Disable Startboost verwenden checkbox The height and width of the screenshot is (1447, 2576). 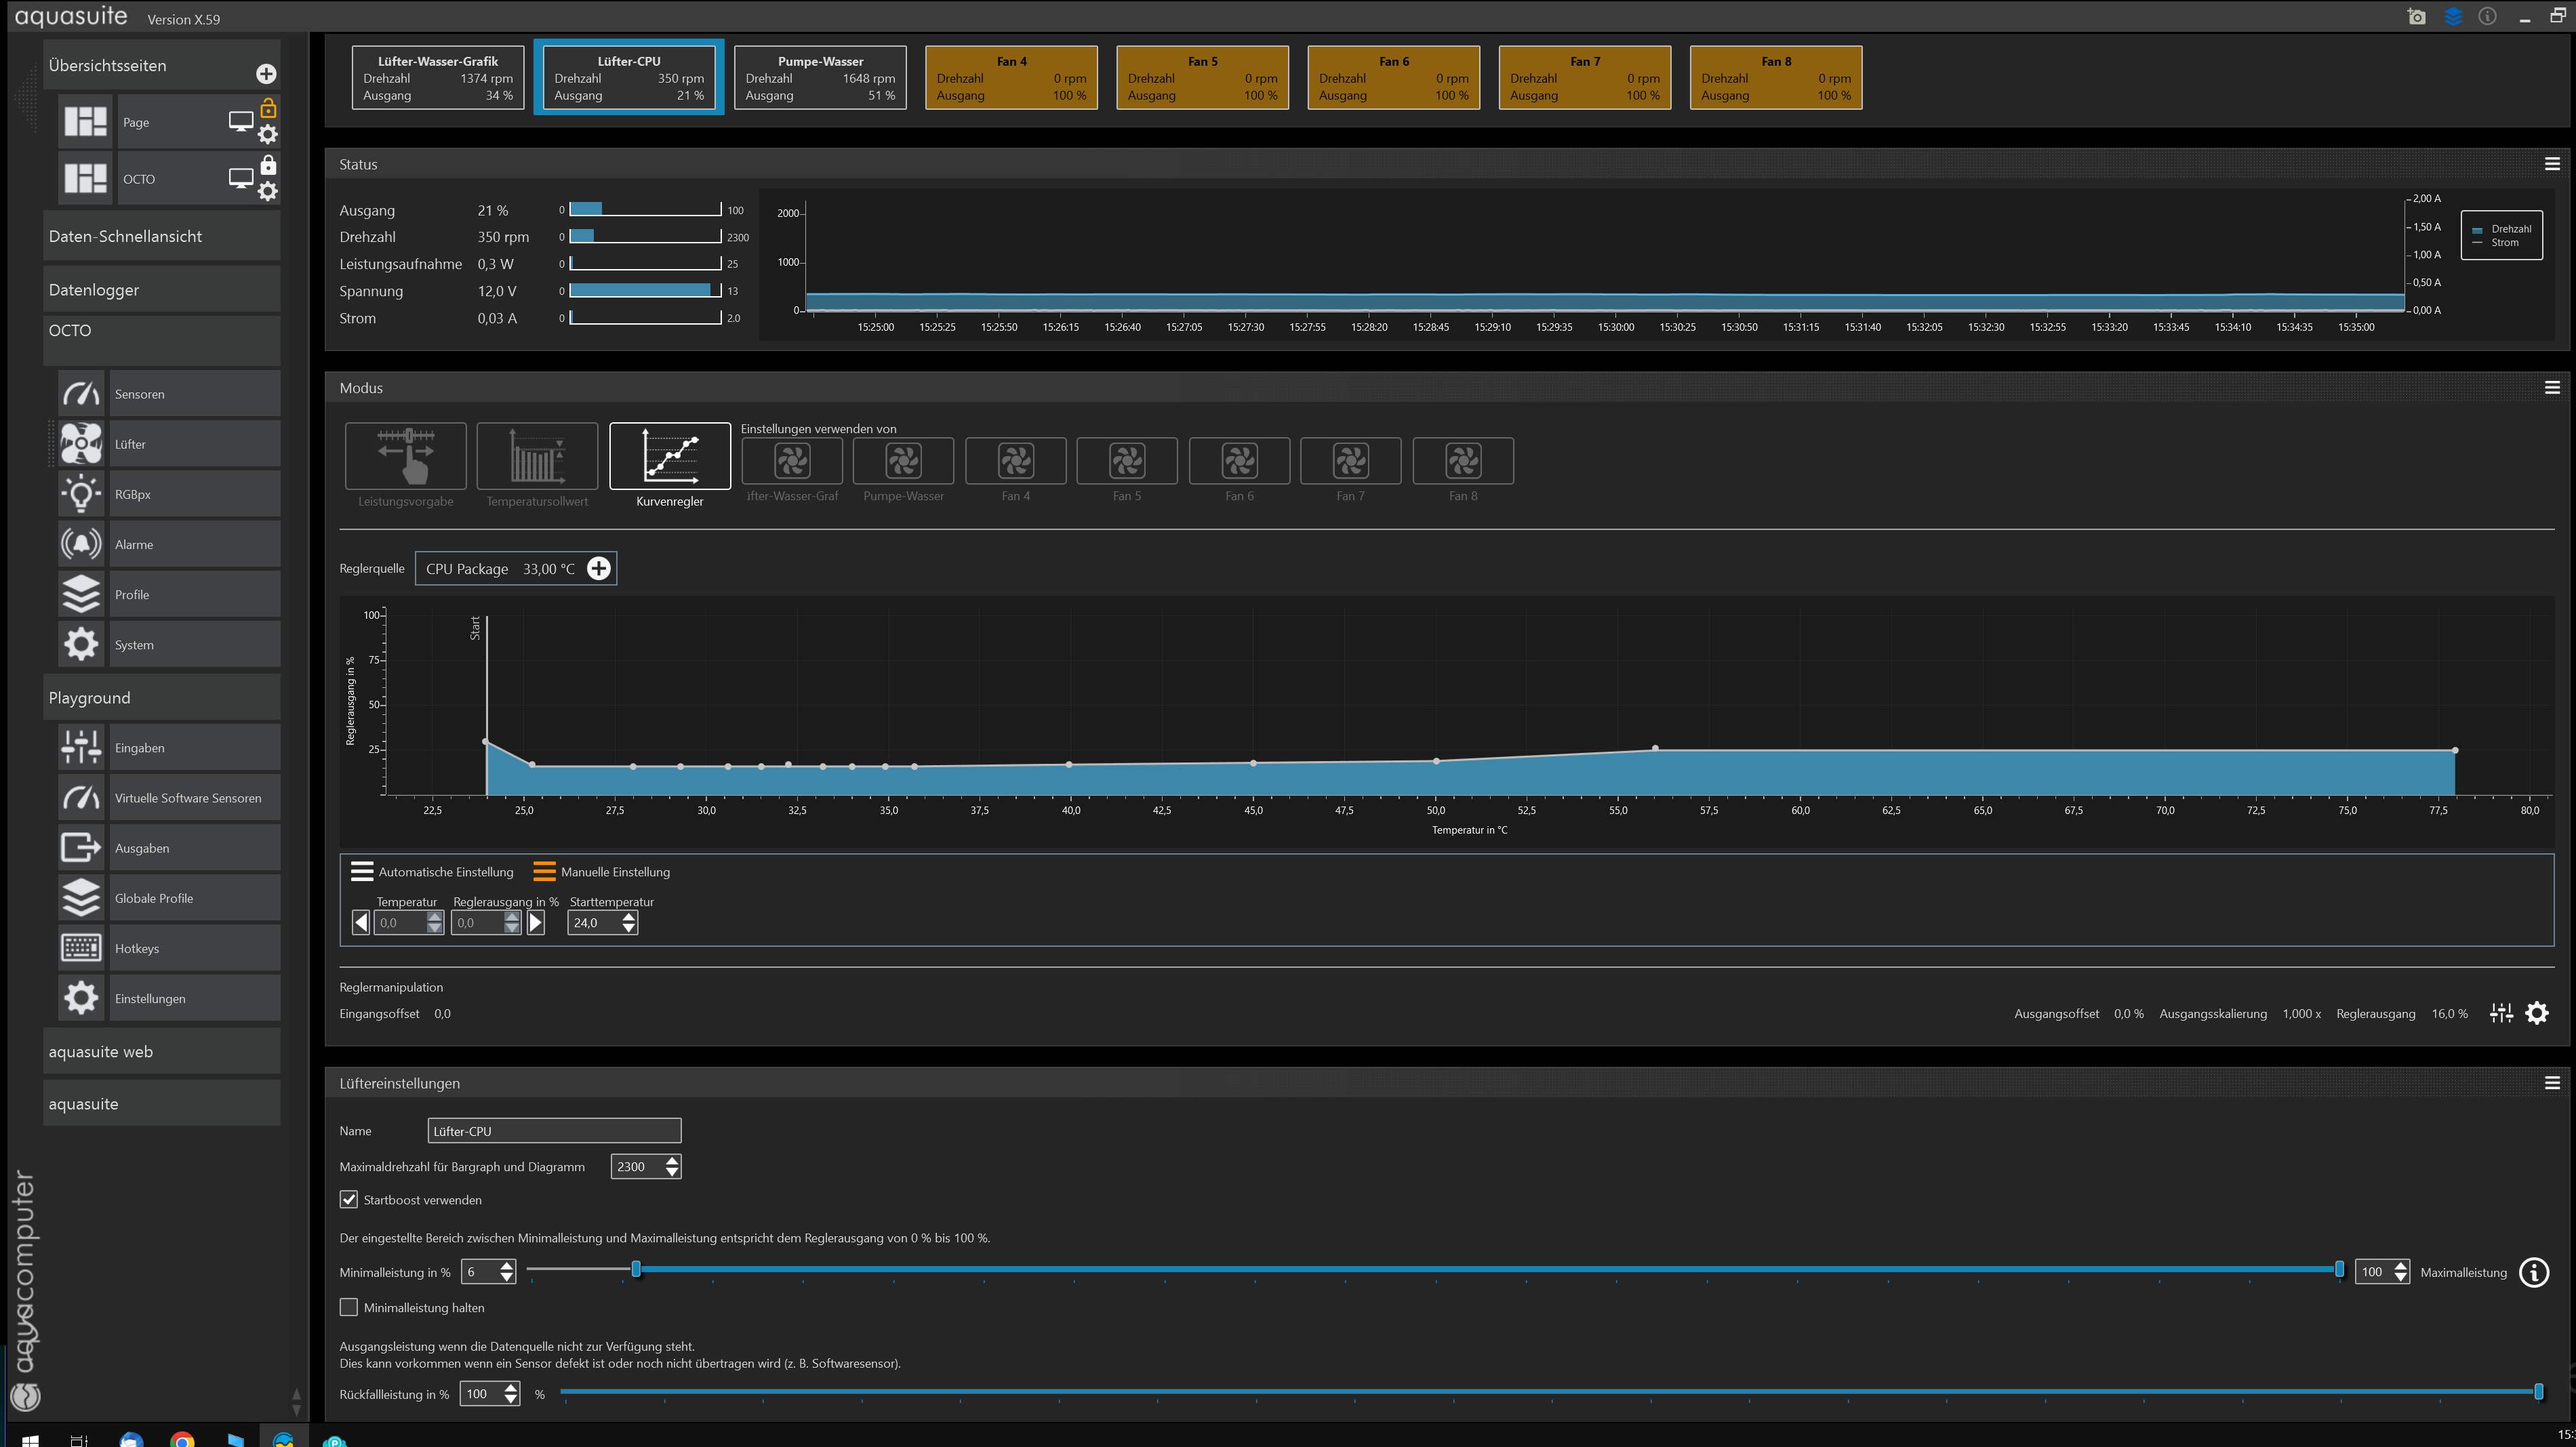pos(349,1199)
